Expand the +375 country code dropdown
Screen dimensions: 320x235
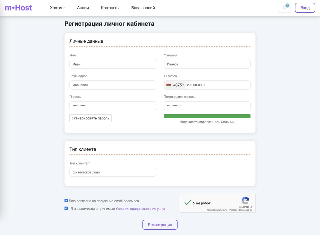(x=178, y=85)
